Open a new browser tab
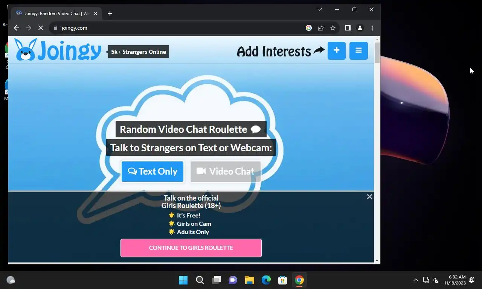 pos(110,14)
